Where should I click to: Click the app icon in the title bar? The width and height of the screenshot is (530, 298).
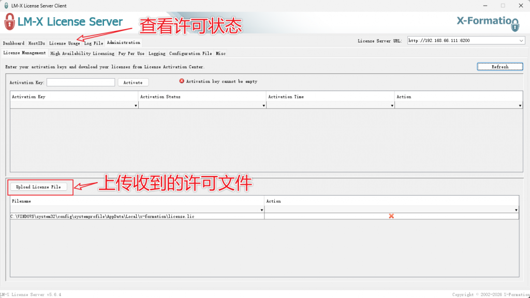point(5,6)
